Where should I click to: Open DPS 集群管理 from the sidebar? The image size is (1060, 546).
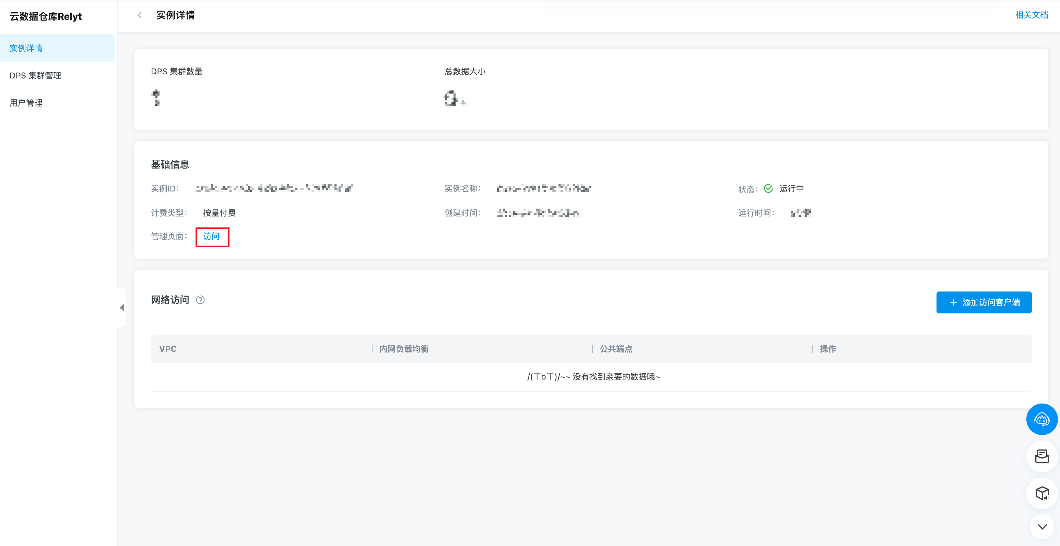click(x=35, y=76)
